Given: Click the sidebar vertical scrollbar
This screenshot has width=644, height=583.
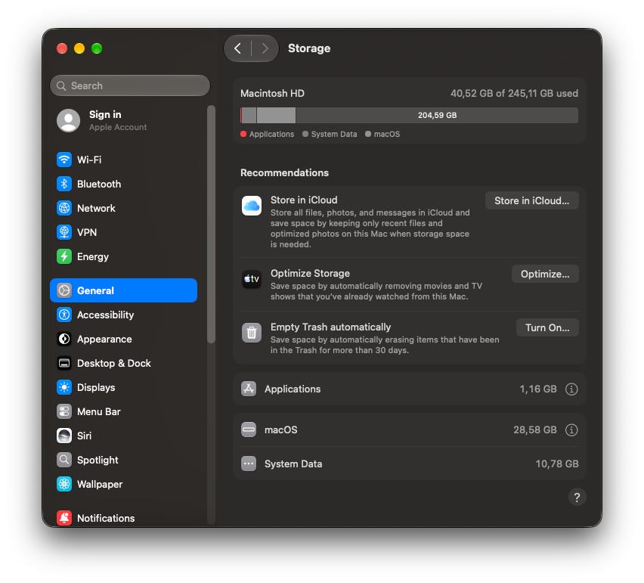Looking at the screenshot, I should pyautogui.click(x=211, y=225).
